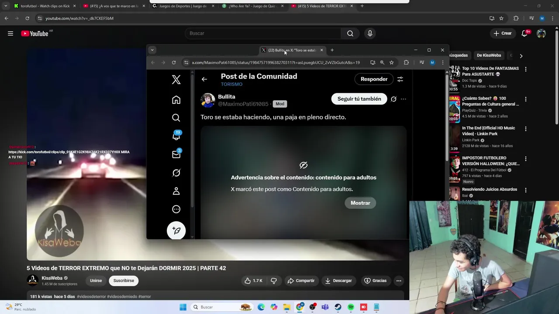This screenshot has width=559, height=314.
Task: Open extensions puzzle icon in X window
Action: [x=406, y=62]
